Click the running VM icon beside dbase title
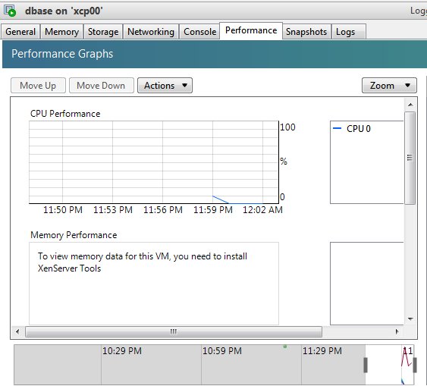 pos(11,11)
